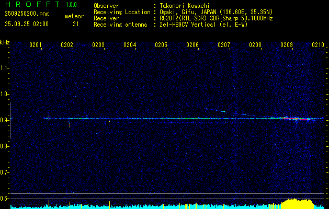The width and height of the screenshot is (329, 209).
Task: Select the filename 2509250200.png
Action: [x=27, y=14]
